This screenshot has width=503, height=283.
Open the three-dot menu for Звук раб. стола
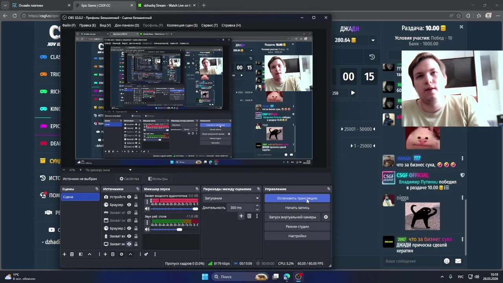tap(147, 222)
